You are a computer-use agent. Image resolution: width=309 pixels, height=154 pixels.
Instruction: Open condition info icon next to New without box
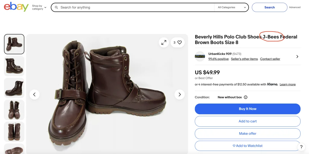pyautogui.click(x=246, y=97)
